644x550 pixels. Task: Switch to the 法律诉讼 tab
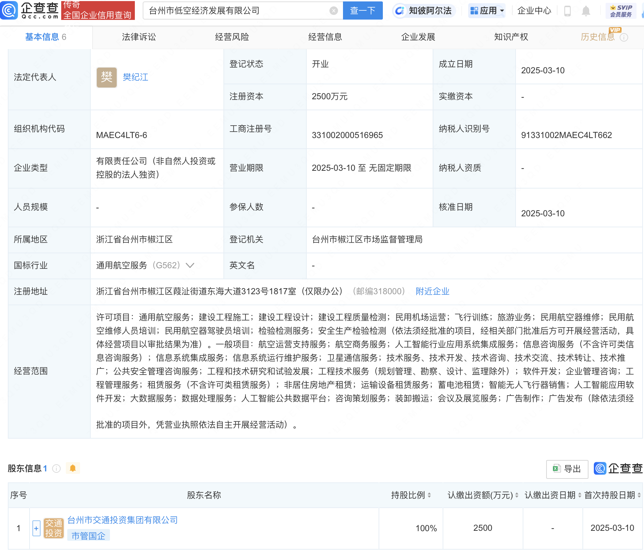pyautogui.click(x=139, y=37)
